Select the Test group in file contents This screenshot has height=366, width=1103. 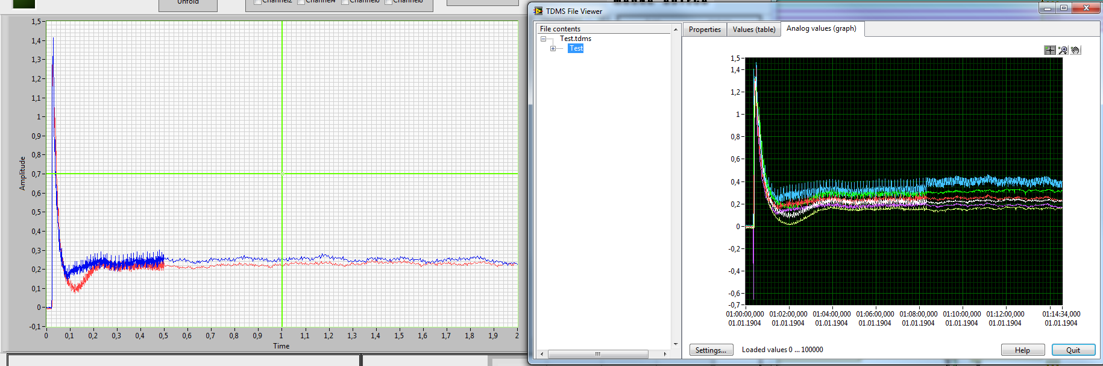click(x=576, y=48)
